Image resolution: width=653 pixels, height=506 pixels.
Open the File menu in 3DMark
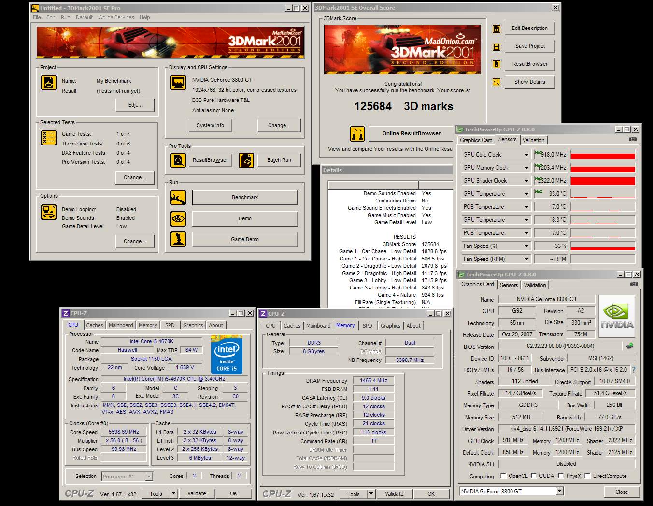pyautogui.click(x=37, y=17)
